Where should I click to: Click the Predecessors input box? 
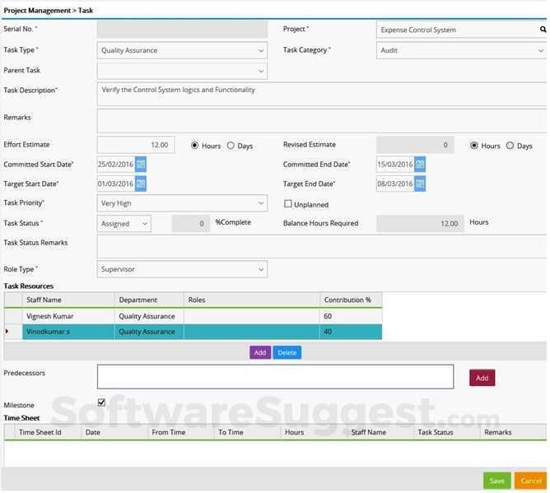pos(275,377)
